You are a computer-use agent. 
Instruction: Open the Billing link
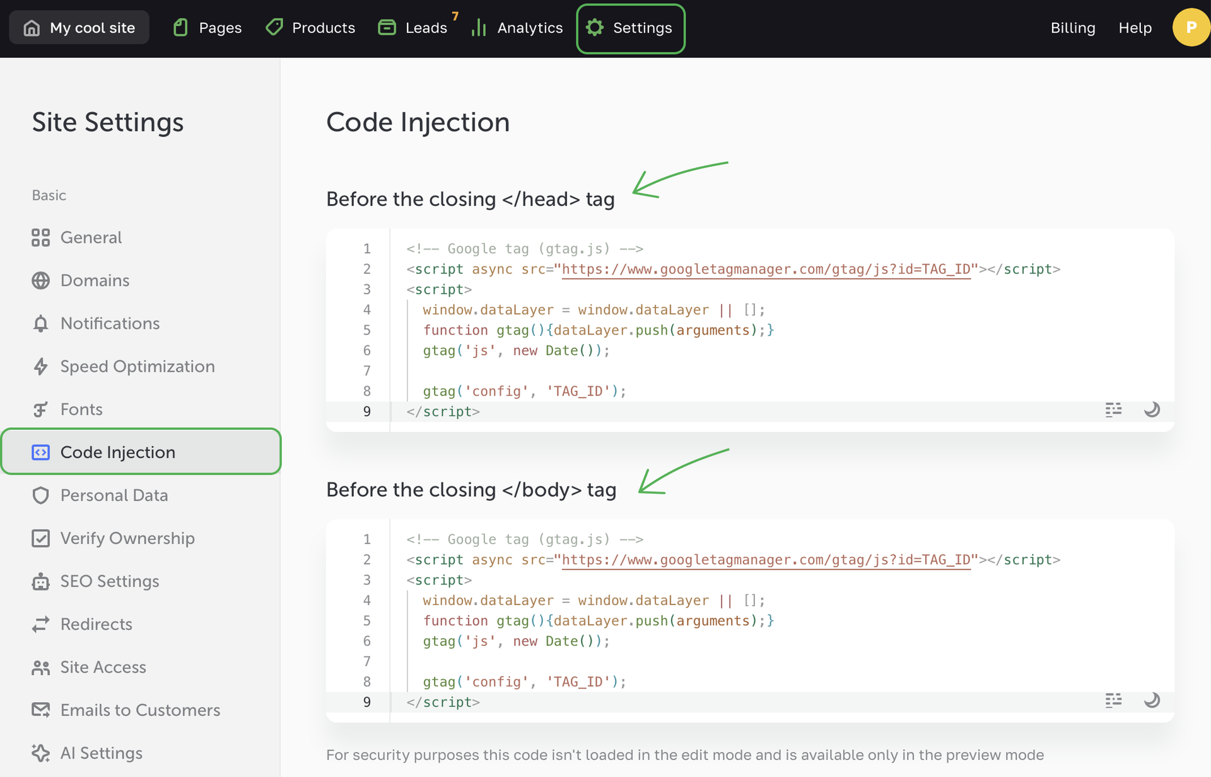(1072, 28)
